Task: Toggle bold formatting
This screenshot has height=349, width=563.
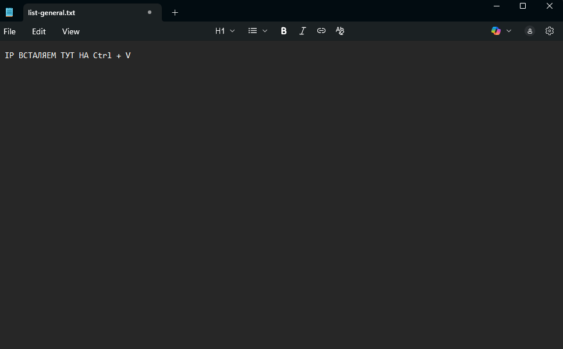Action: pyautogui.click(x=284, y=31)
